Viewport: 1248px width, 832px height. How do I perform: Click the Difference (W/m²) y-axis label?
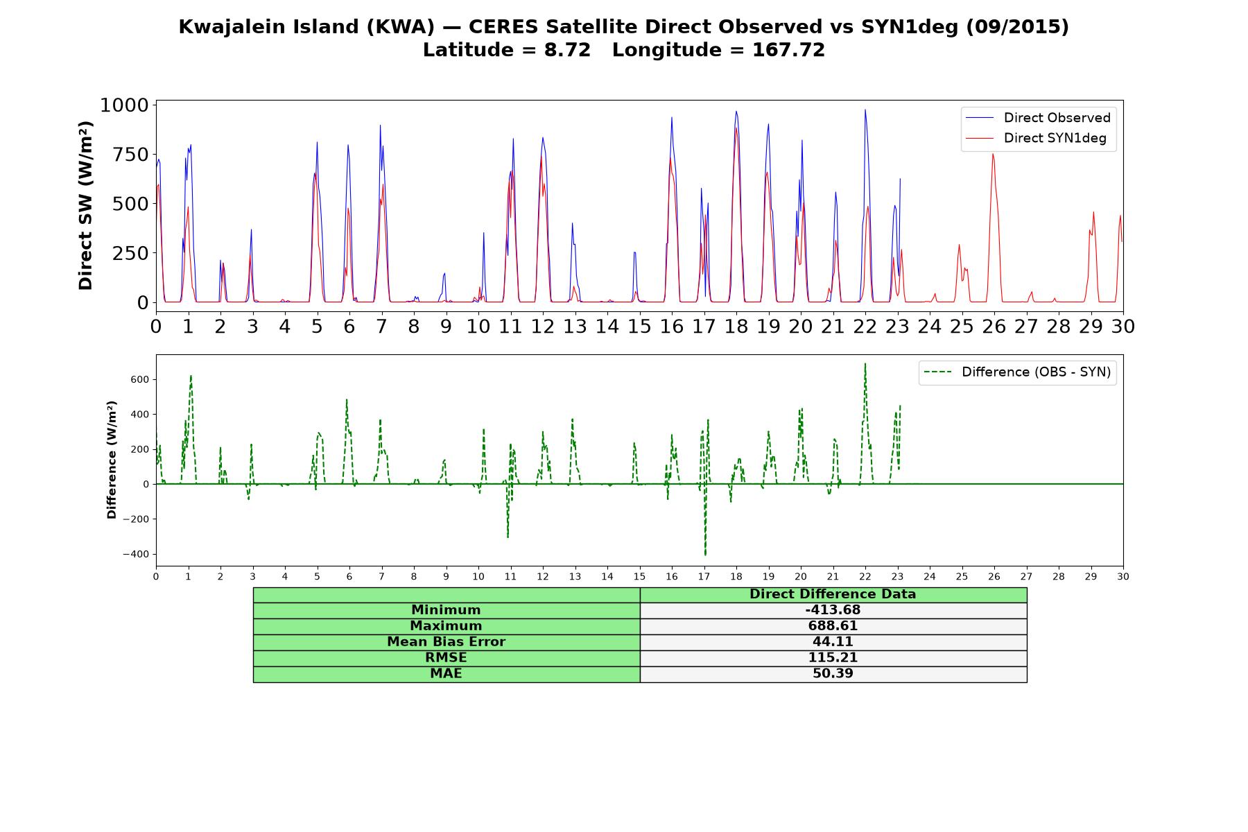(x=112, y=460)
